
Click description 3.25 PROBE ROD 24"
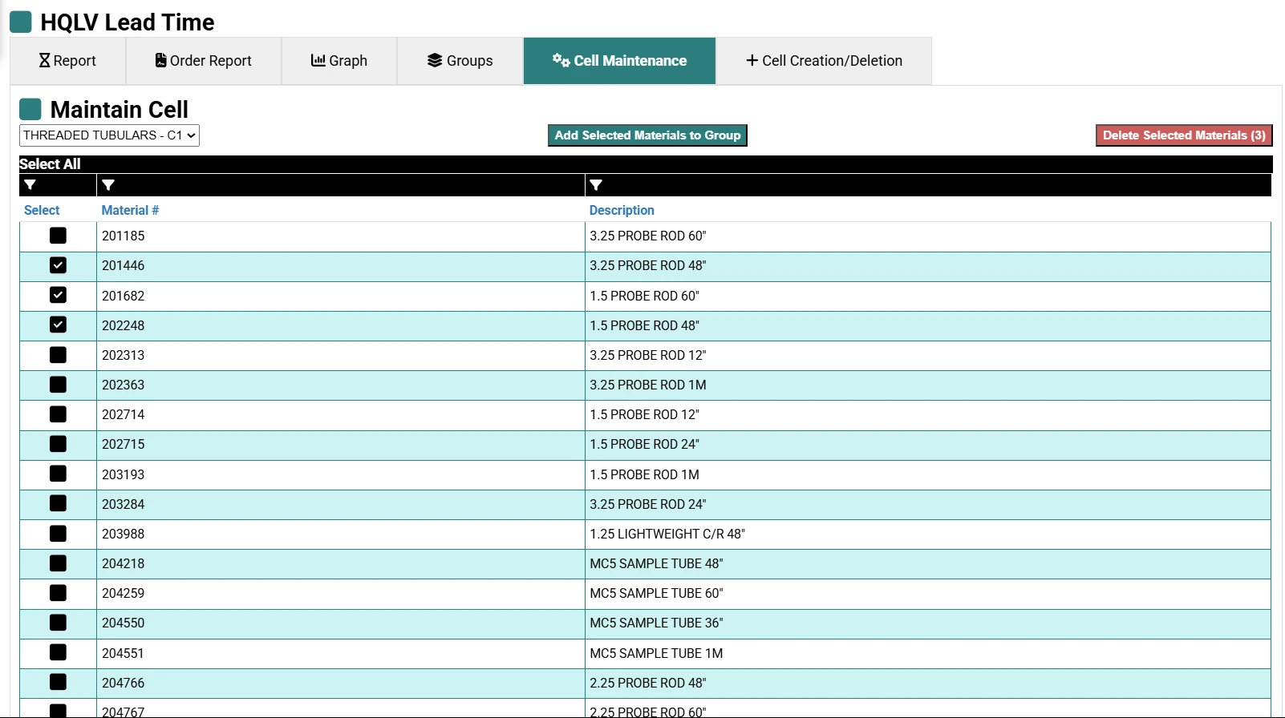pyautogui.click(x=648, y=504)
